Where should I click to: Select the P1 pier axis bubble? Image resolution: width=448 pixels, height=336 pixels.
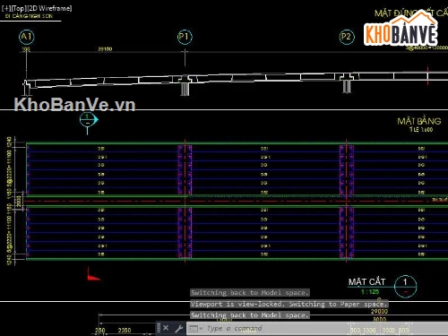(185, 37)
